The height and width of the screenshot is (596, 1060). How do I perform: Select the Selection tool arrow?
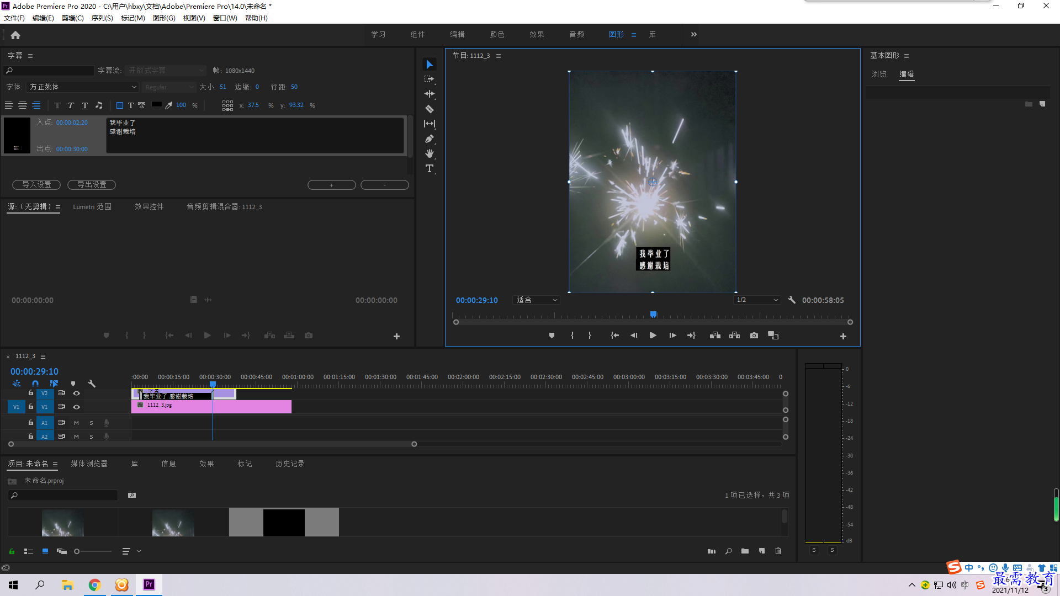(430, 65)
